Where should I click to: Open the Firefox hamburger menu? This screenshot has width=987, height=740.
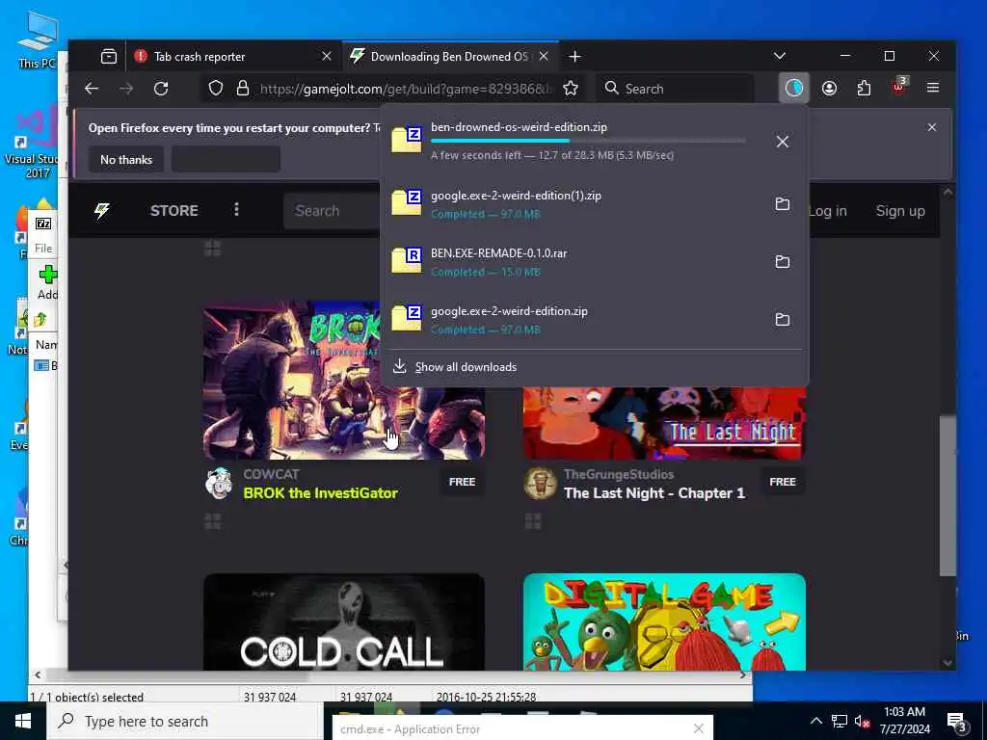(x=933, y=88)
